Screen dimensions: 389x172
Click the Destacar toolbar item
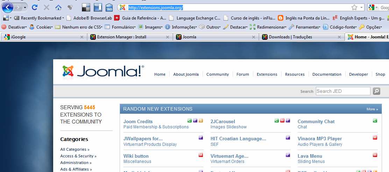(x=235, y=27)
